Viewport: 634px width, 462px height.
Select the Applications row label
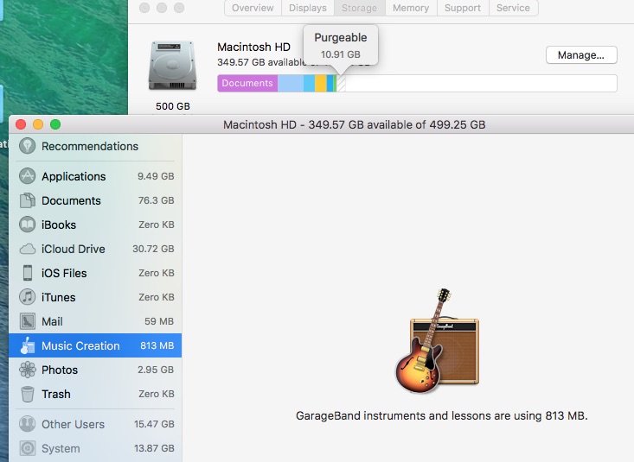pos(74,176)
